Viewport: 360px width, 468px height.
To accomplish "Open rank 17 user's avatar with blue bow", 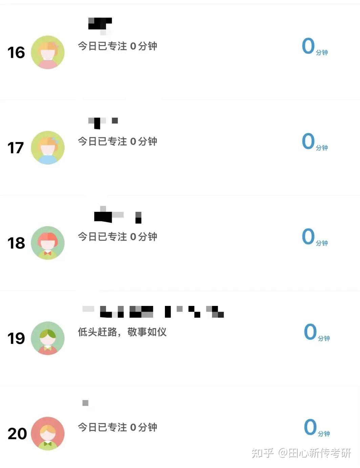I will tap(48, 148).
